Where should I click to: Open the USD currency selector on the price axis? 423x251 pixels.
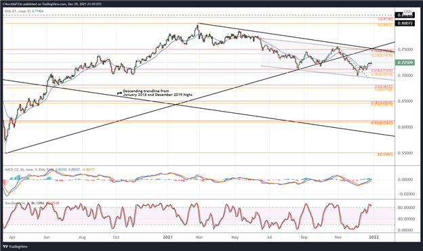(x=407, y=12)
